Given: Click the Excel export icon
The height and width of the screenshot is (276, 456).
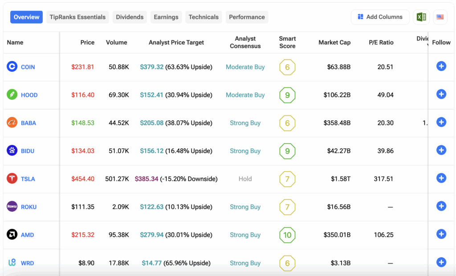Looking at the screenshot, I should [x=421, y=17].
